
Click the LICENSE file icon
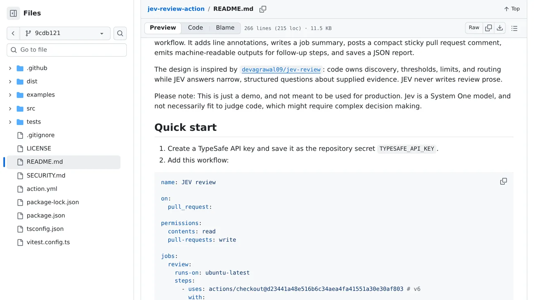pos(20,148)
